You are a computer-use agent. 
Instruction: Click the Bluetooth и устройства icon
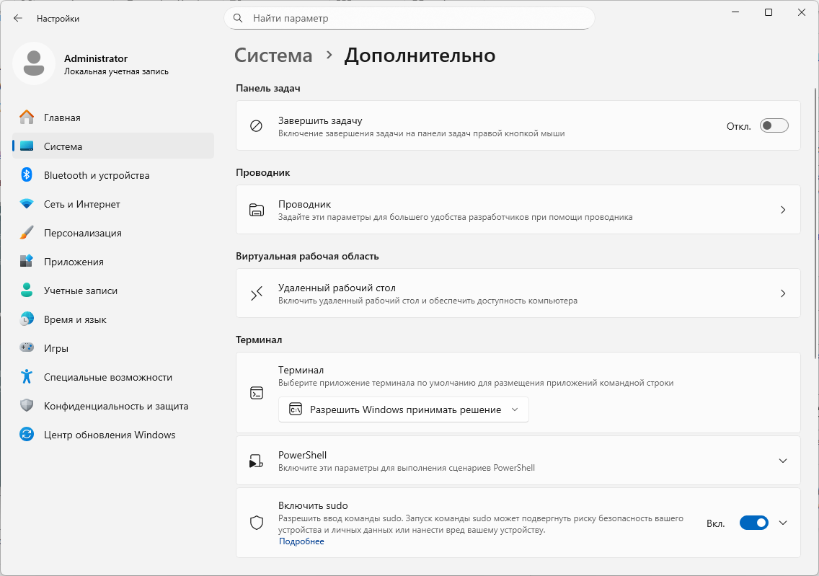click(27, 175)
